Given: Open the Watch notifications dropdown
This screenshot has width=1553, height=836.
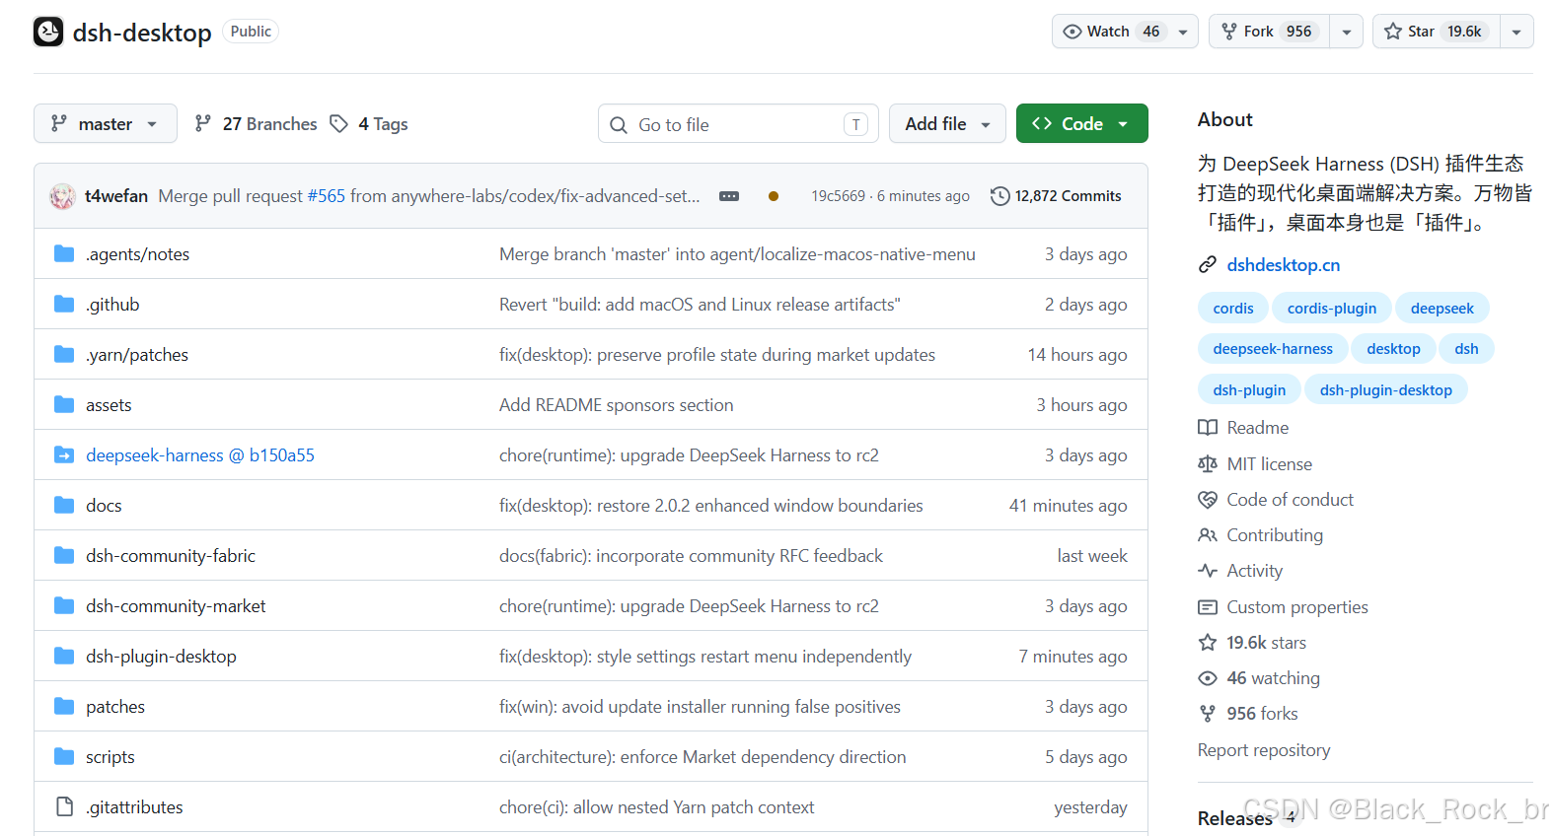Looking at the screenshot, I should (x=1125, y=32).
